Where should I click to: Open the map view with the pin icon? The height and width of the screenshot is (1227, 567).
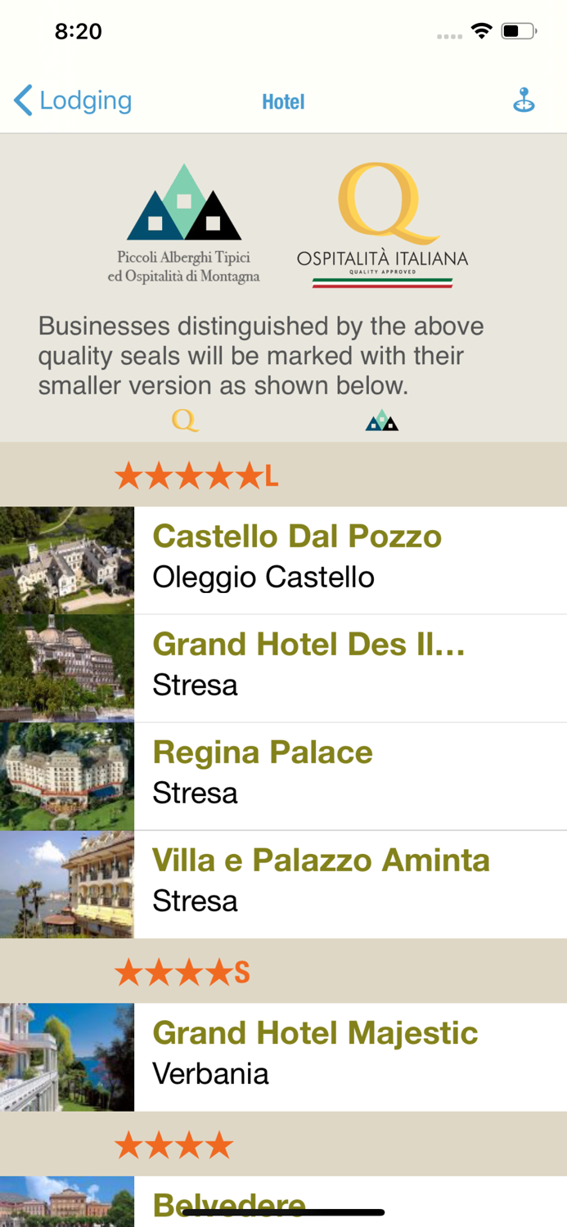click(524, 100)
